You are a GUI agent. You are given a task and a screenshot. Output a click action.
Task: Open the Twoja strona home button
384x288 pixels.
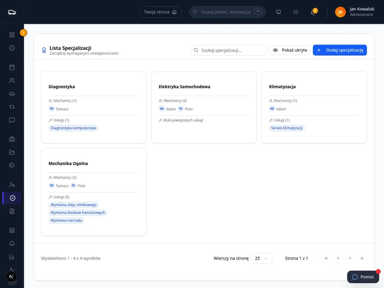(x=161, y=12)
